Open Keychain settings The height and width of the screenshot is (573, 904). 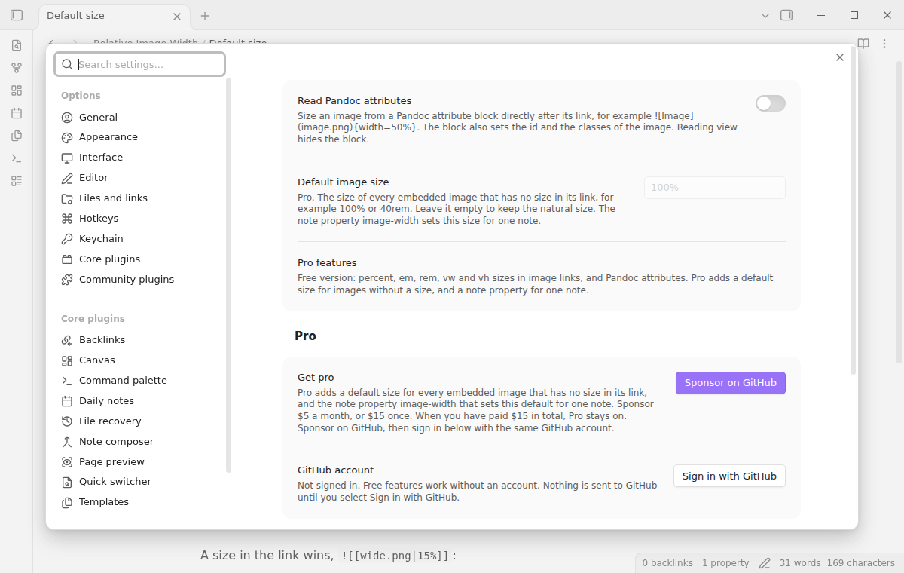(x=139, y=239)
